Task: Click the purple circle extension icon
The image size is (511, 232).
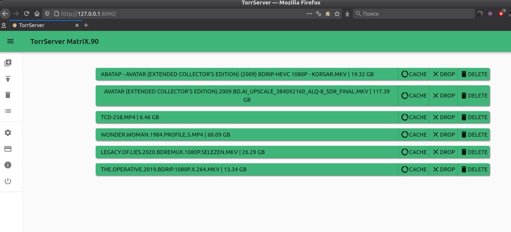Action: [x=491, y=14]
